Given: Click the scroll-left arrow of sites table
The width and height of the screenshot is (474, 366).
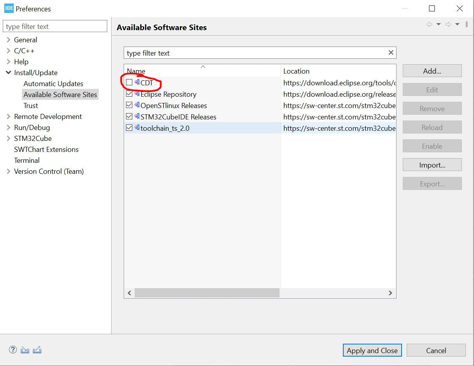Looking at the screenshot, I should [130, 293].
